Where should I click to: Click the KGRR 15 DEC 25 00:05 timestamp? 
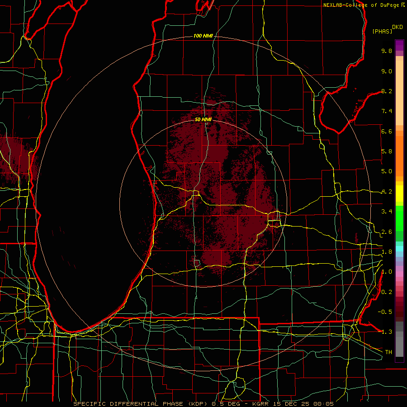click(x=293, y=404)
